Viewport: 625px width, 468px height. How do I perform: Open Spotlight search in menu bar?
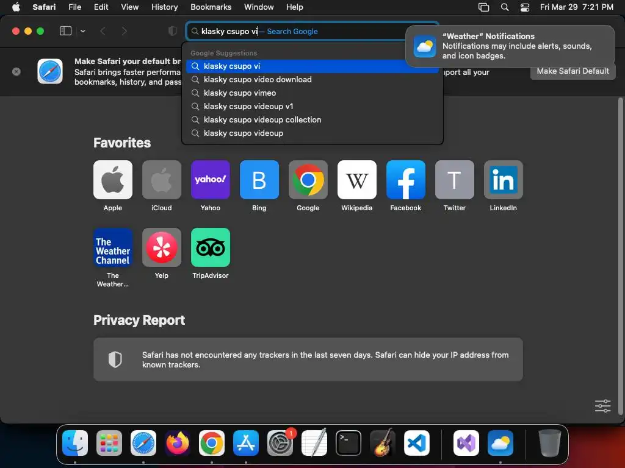click(x=505, y=7)
